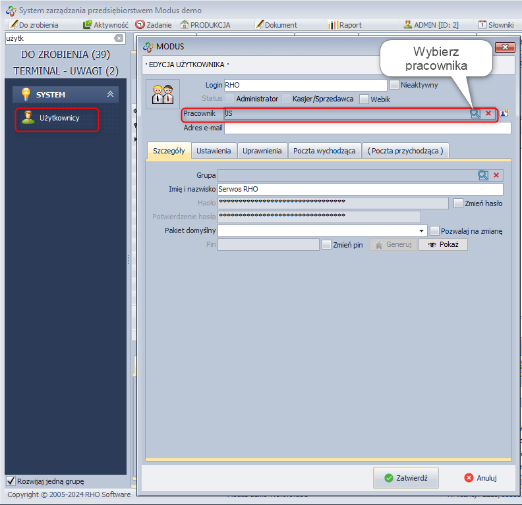Enable the Zmień pin checkbox
Viewport: 522px width, 505px height.
(327, 245)
